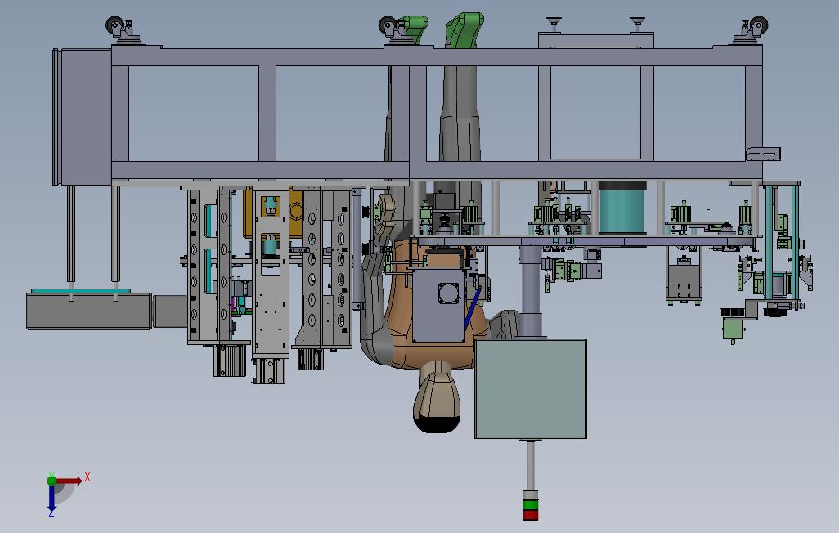Click the green Y axis ball of triad
The height and width of the screenshot is (533, 839).
tap(52, 480)
